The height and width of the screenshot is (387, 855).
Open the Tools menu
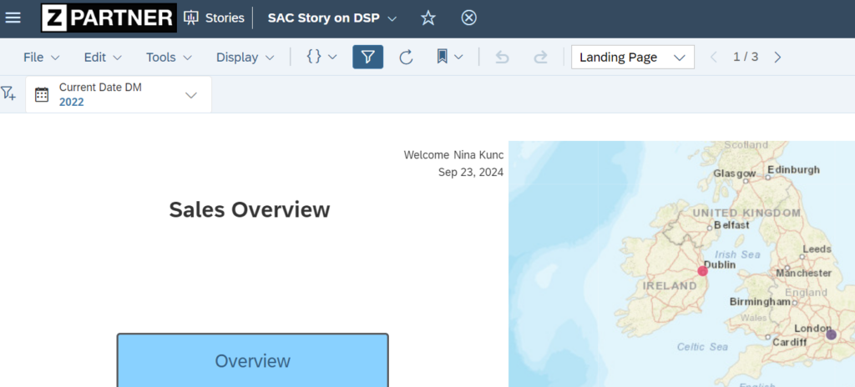click(169, 57)
